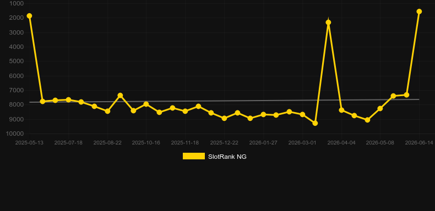Click the 4000 y-axis label
The height and width of the screenshot is (211, 435).
pyautogui.click(x=17, y=47)
